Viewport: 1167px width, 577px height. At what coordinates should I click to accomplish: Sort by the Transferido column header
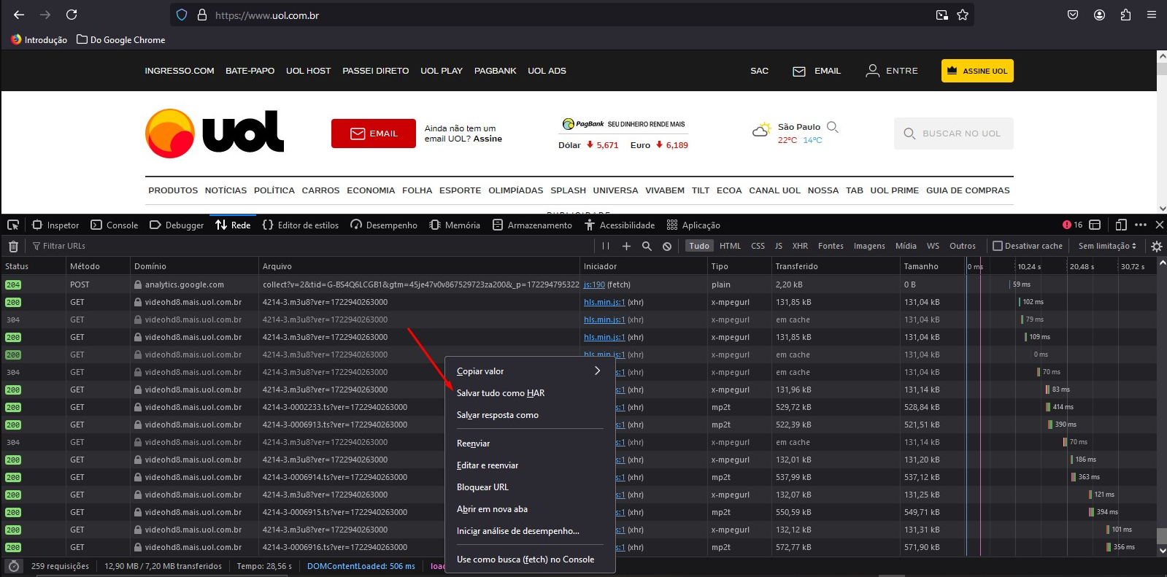point(835,266)
